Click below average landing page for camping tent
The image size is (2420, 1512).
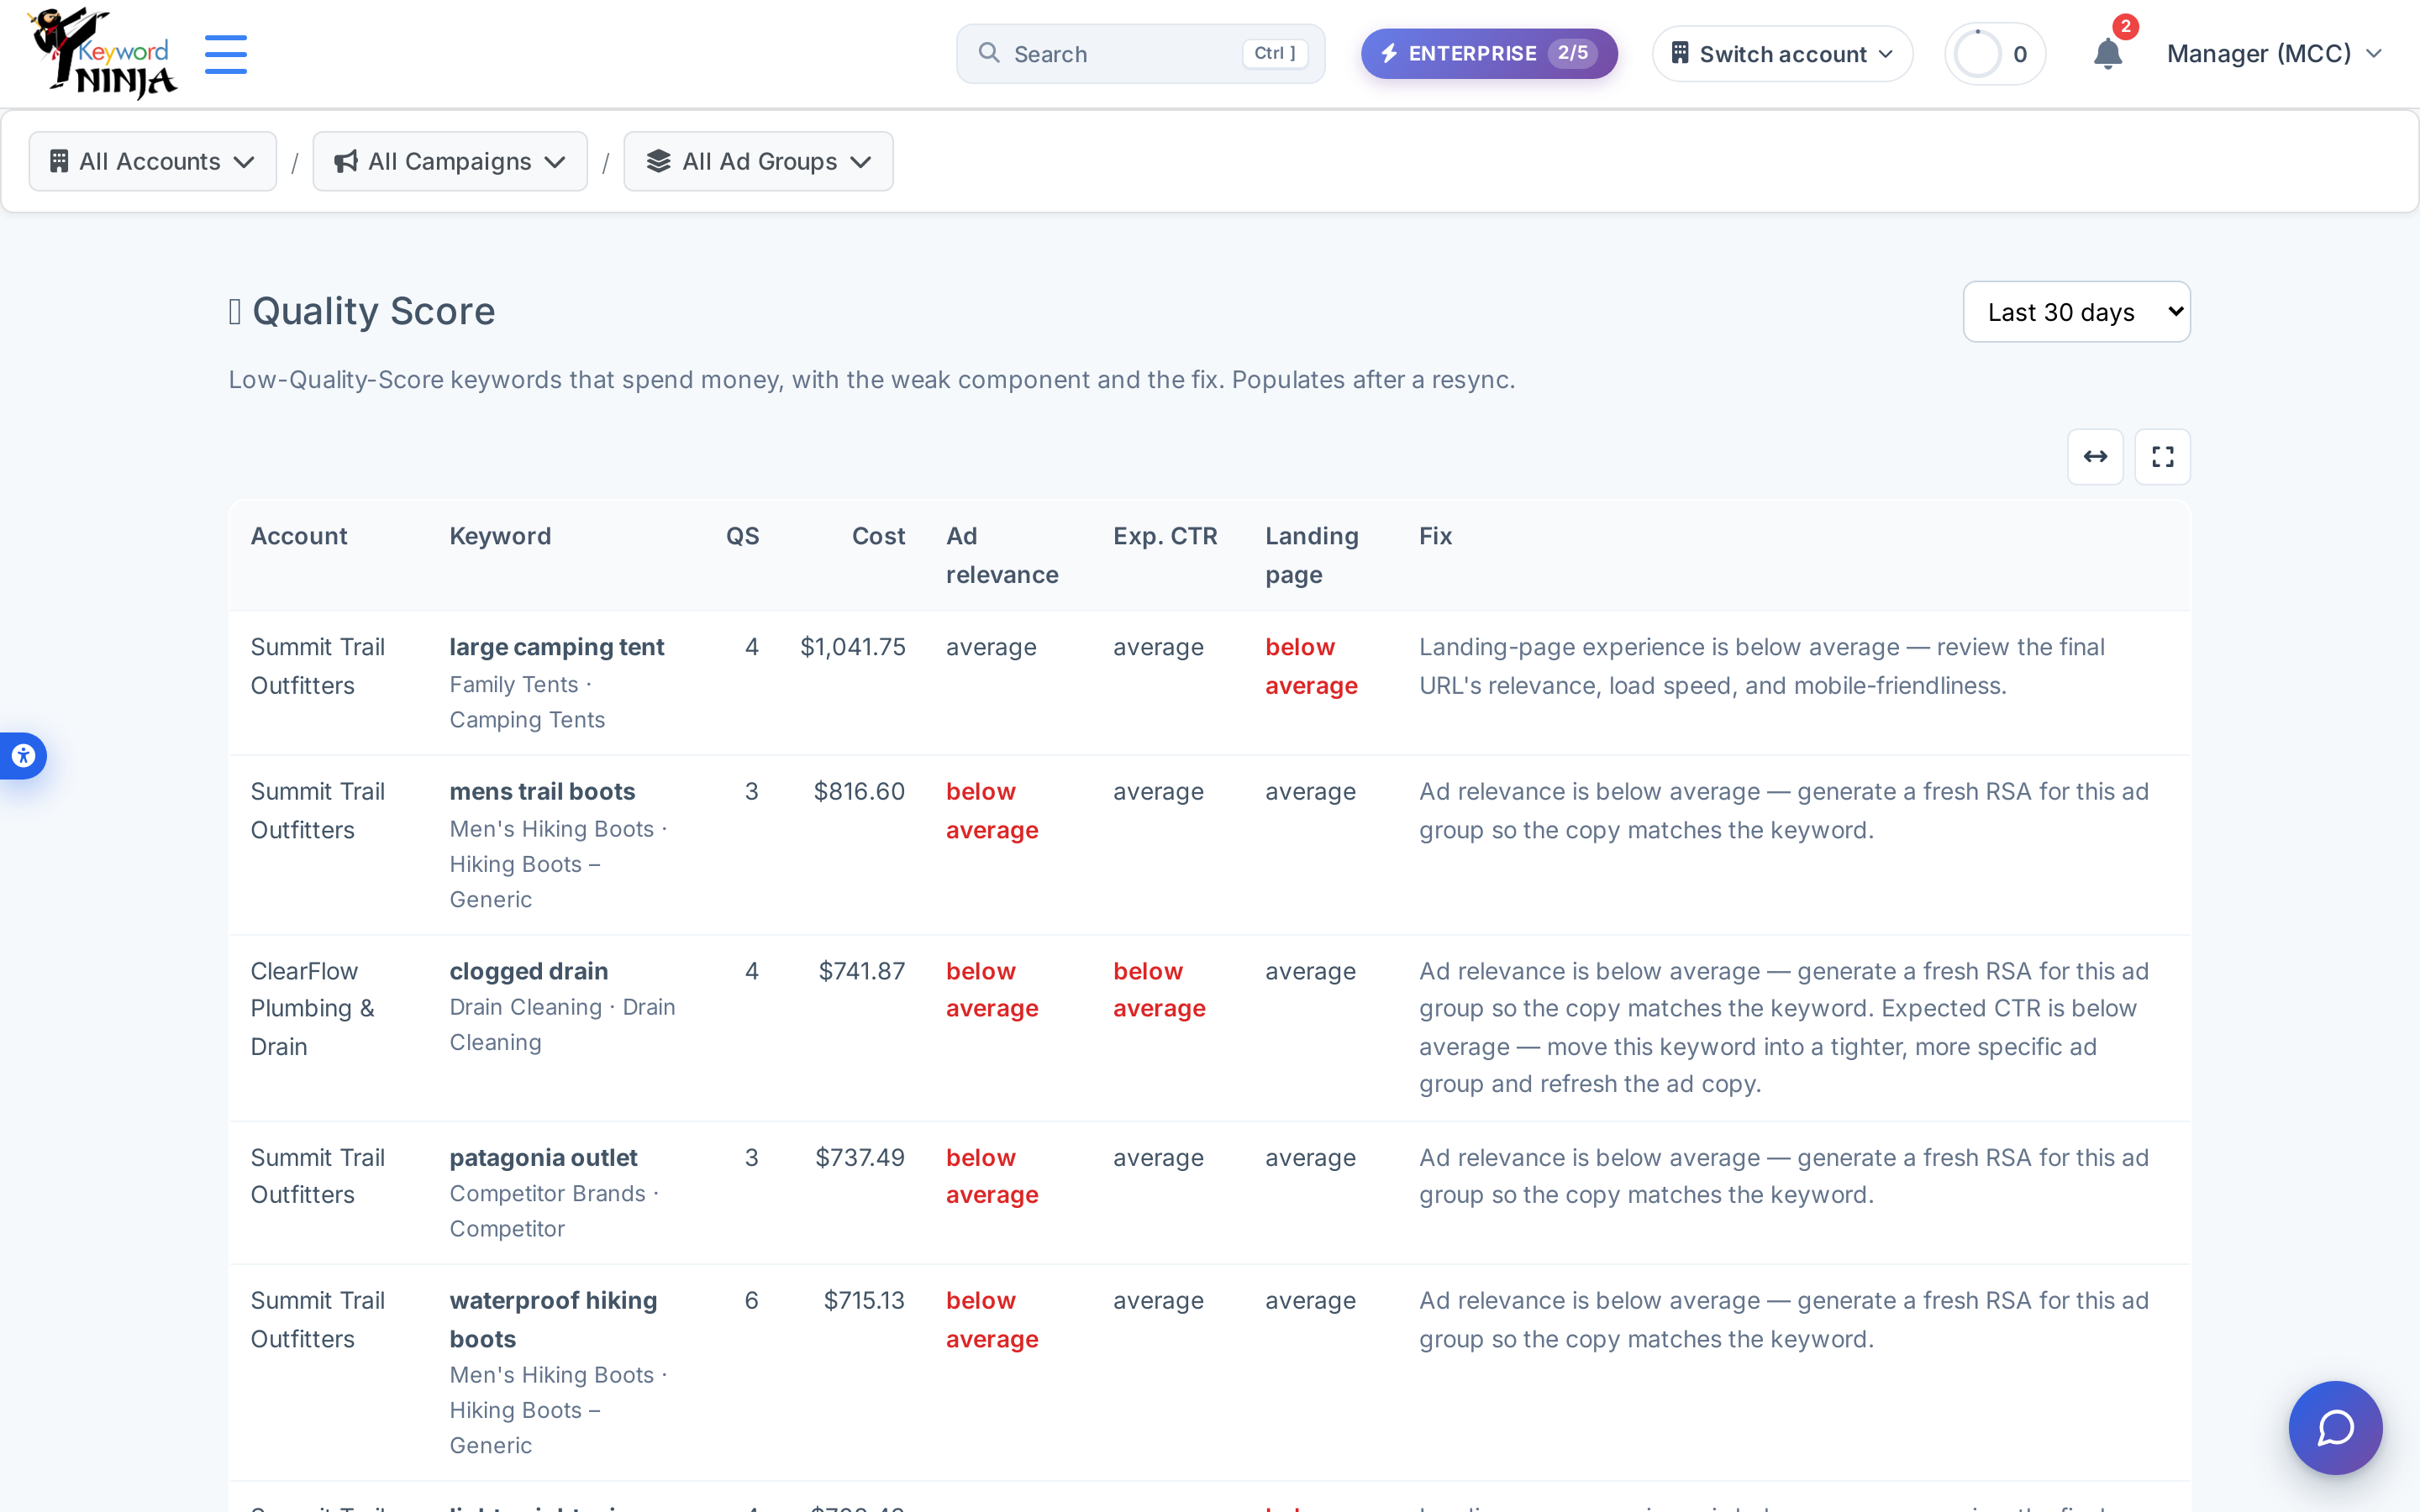point(1311,666)
